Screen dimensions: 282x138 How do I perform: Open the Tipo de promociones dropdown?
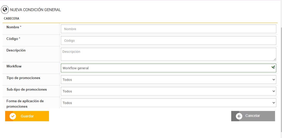pos(168,80)
